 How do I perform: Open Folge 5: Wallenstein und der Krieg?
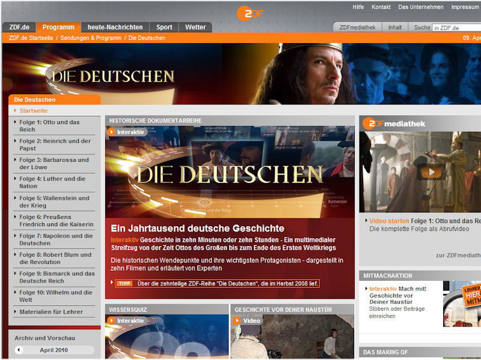[x=54, y=202]
